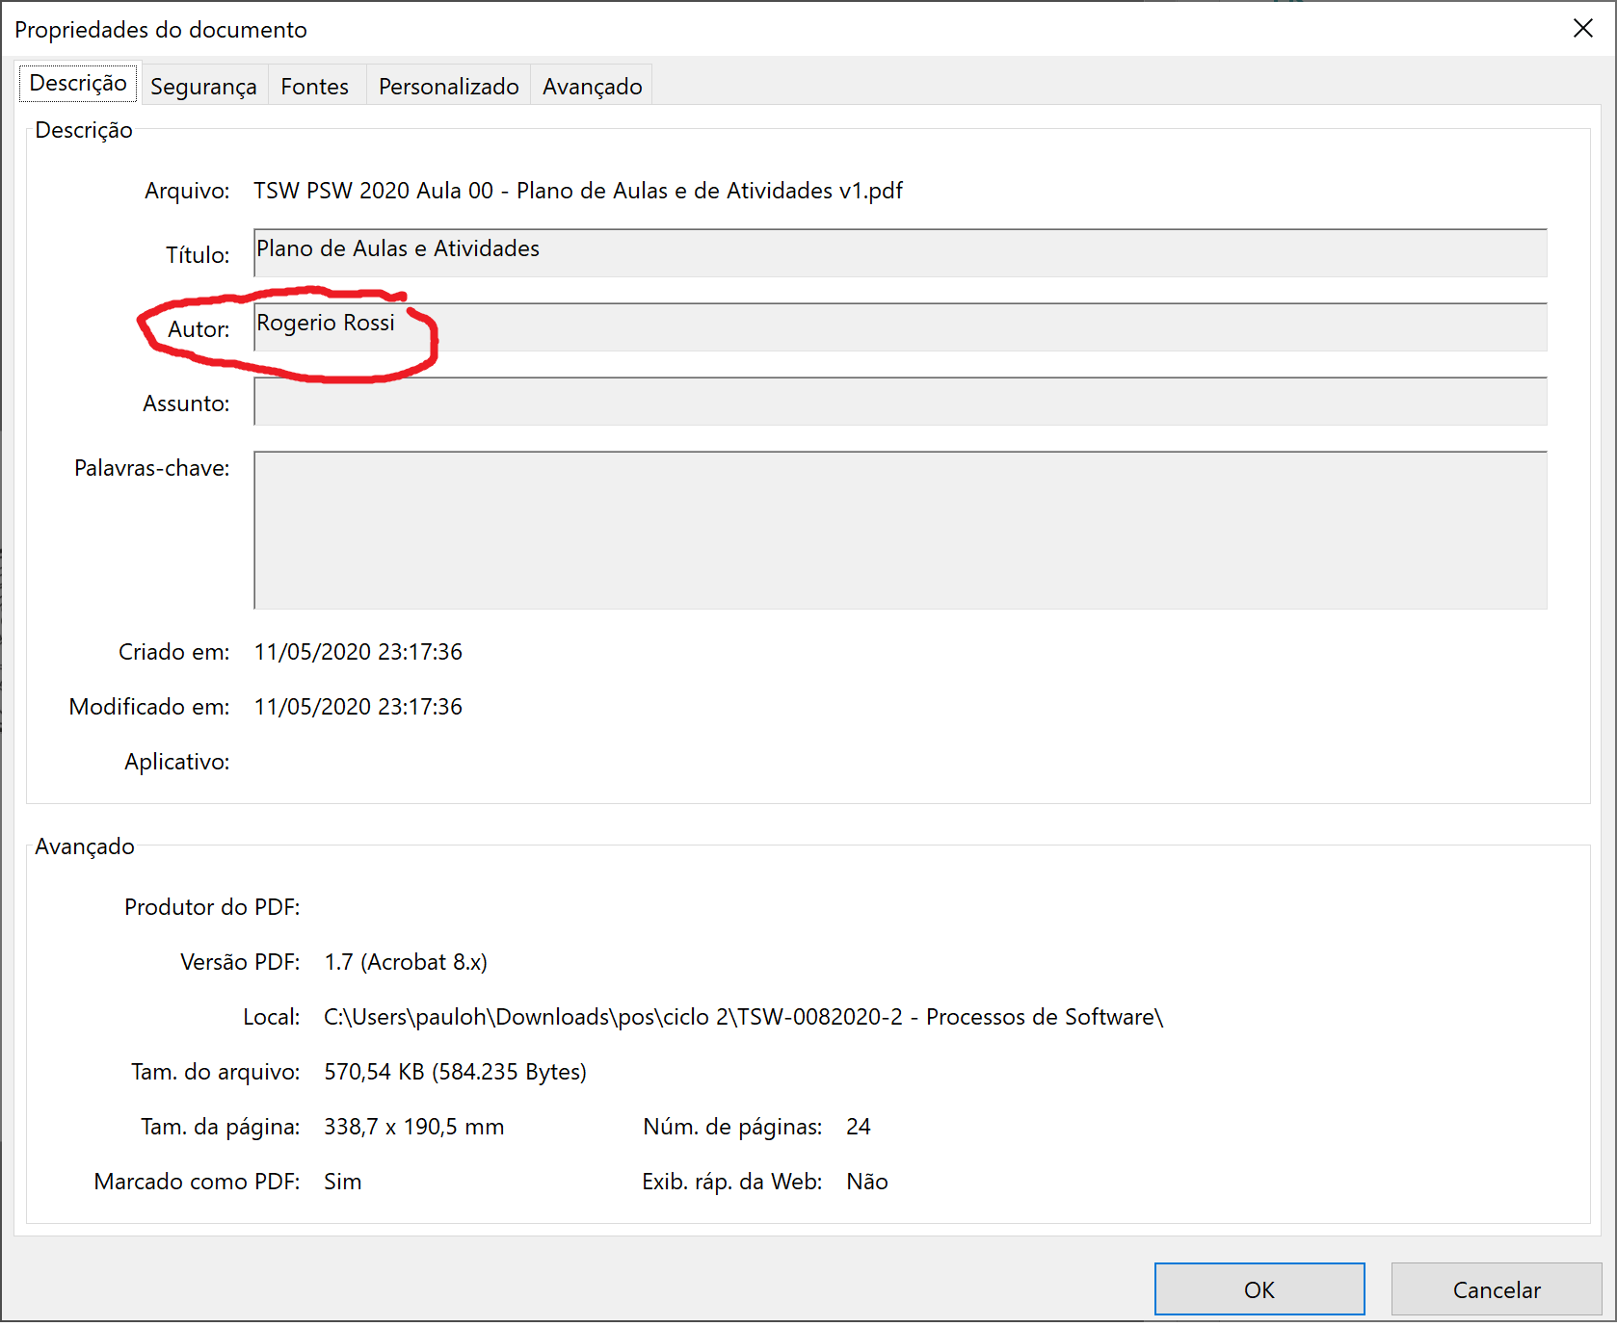Click the page count value '24'

click(859, 1127)
